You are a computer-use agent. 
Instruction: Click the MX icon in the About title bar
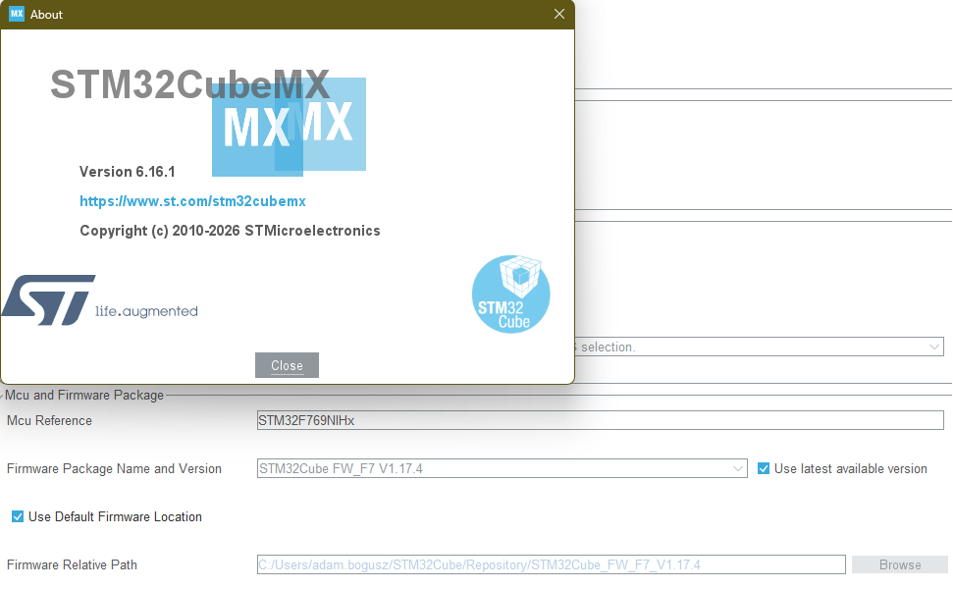pos(15,14)
